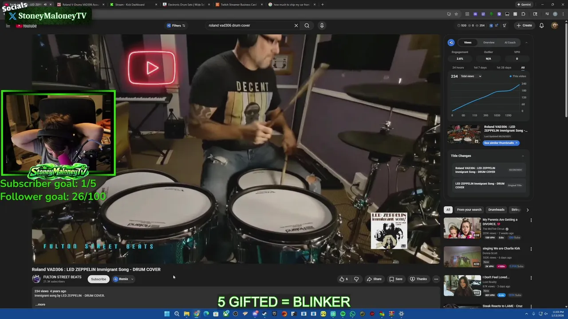568x319 pixels.
Task: Open 'My Parents Are Getting a DIVORCE' video thumbnail
Action: 462,228
